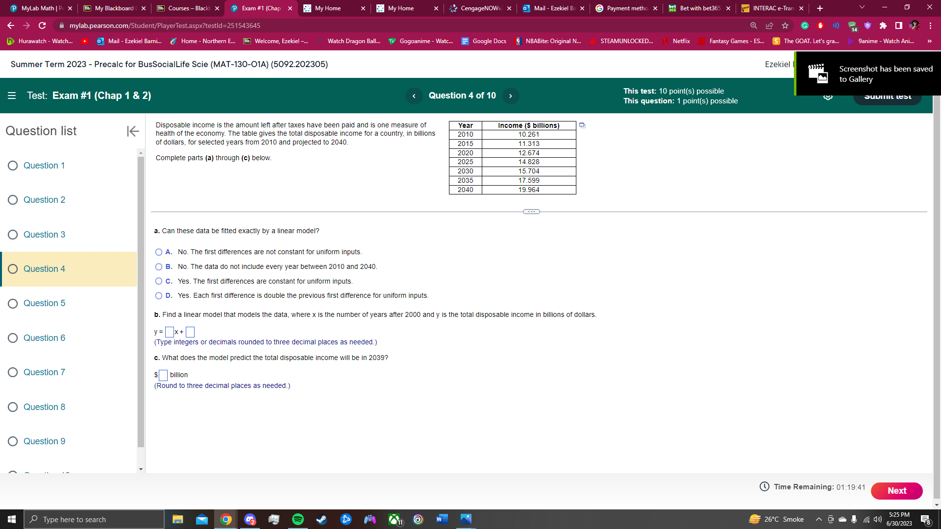The image size is (941, 529).
Task: Click the print icon beside the income table
Action: click(582, 125)
